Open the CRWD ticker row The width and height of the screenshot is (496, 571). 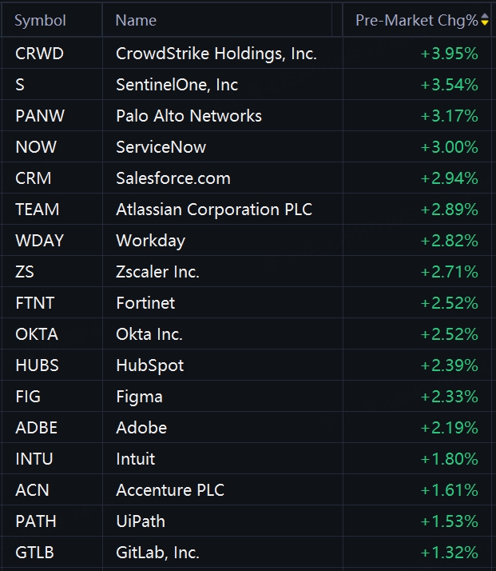coord(247,53)
